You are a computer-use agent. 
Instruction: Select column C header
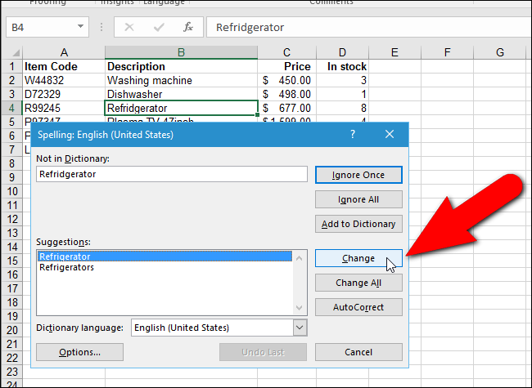[286, 52]
